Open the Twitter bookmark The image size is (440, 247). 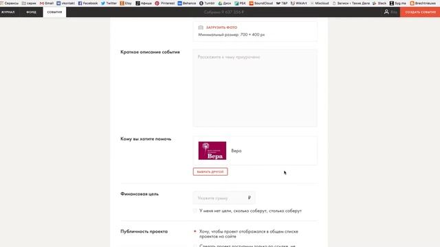tap(109, 3)
